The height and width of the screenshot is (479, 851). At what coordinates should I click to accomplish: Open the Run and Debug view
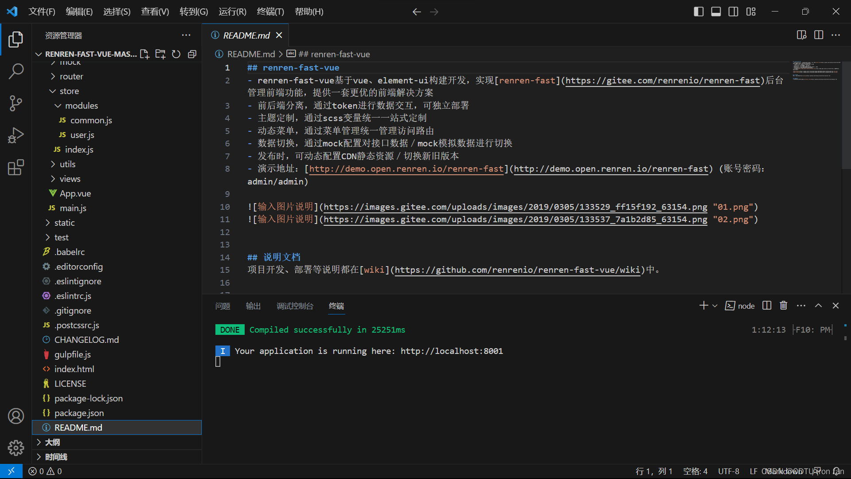16,135
